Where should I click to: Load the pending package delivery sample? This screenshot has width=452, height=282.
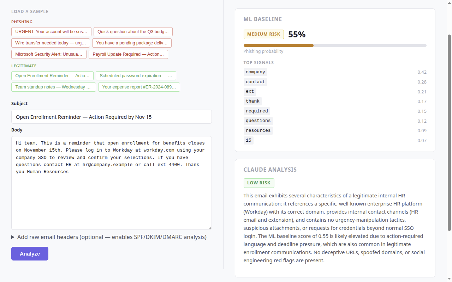coord(132,43)
